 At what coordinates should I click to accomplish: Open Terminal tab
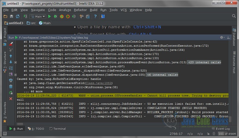tap(58, 129)
